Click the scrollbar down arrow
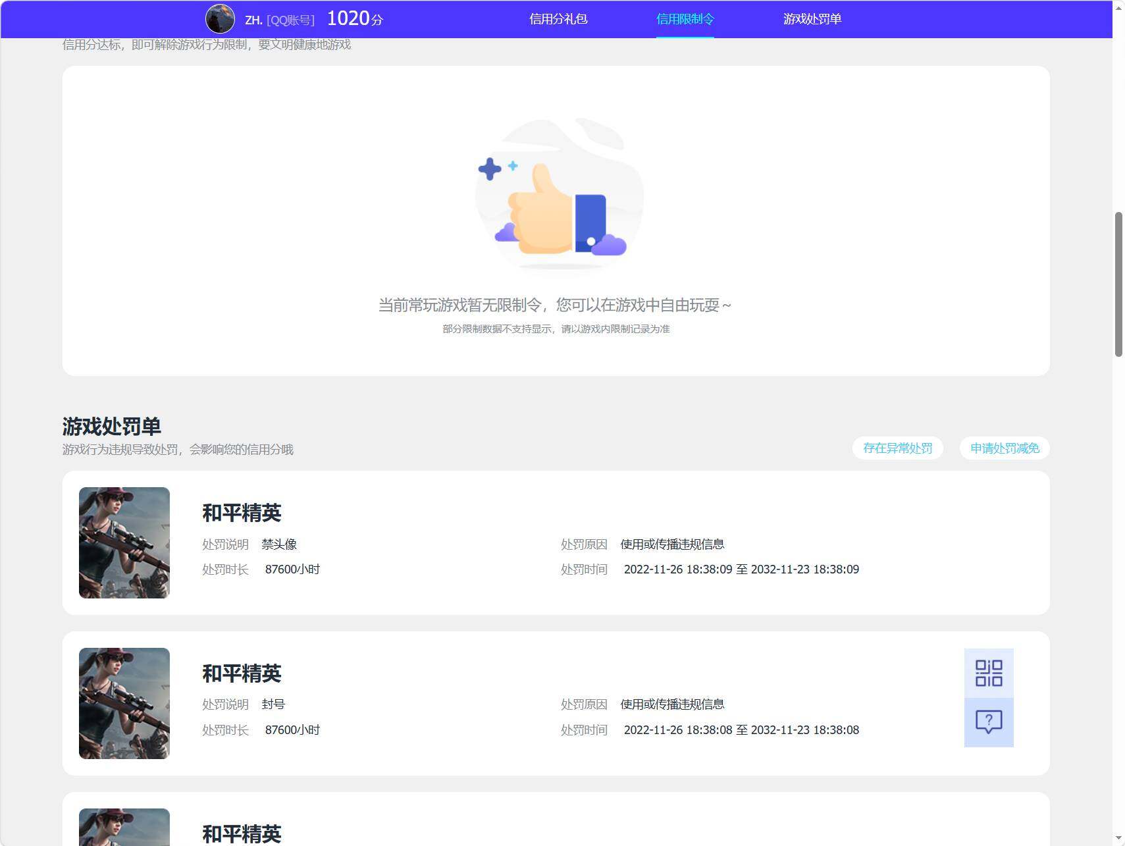 [x=1118, y=839]
